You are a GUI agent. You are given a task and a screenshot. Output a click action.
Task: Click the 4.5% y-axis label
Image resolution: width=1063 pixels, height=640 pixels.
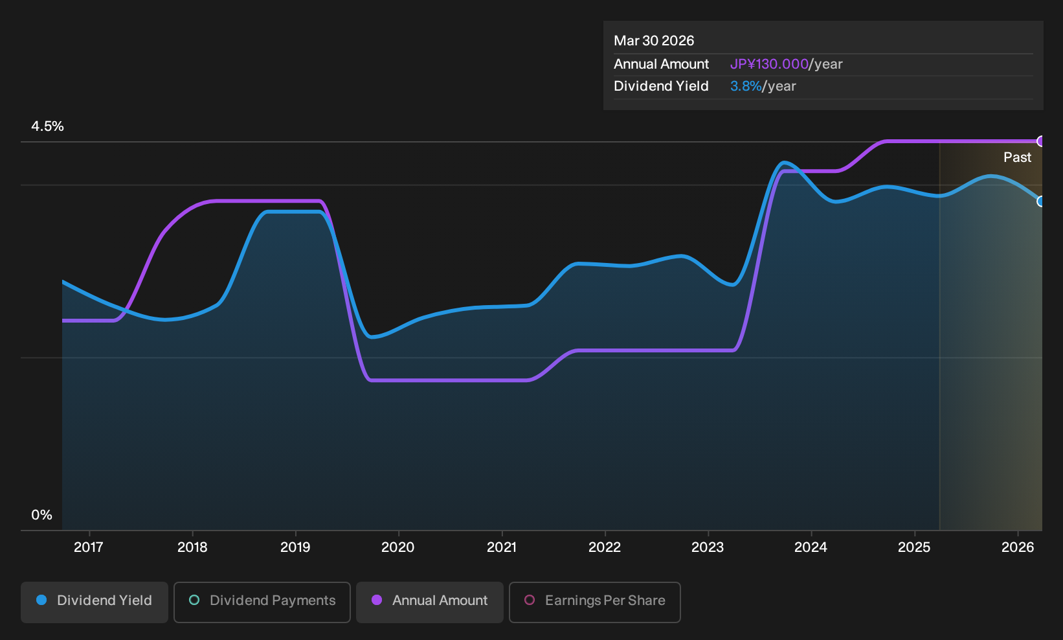point(47,126)
